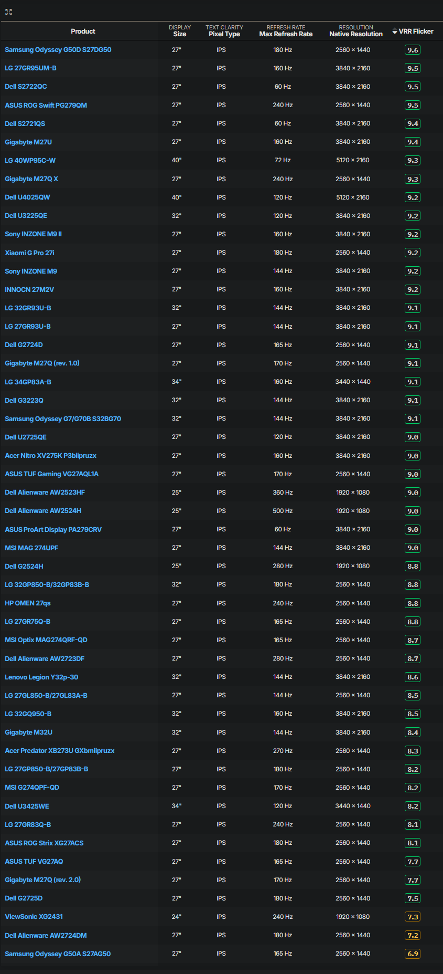Click the fullscreen expand icon
443x974 pixels.
point(8,12)
